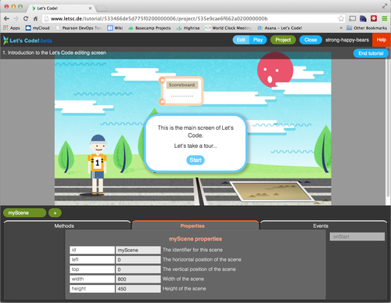The image size is (391, 303).
Task: Open the Help button
Action: click(x=382, y=40)
